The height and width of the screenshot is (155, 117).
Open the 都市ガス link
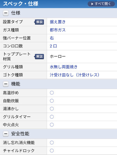pyautogui.click(x=58, y=30)
